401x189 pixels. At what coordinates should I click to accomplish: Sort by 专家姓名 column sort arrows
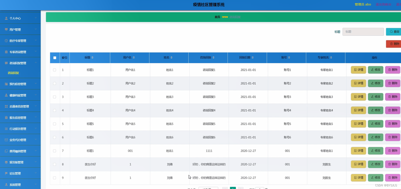tap(331, 57)
